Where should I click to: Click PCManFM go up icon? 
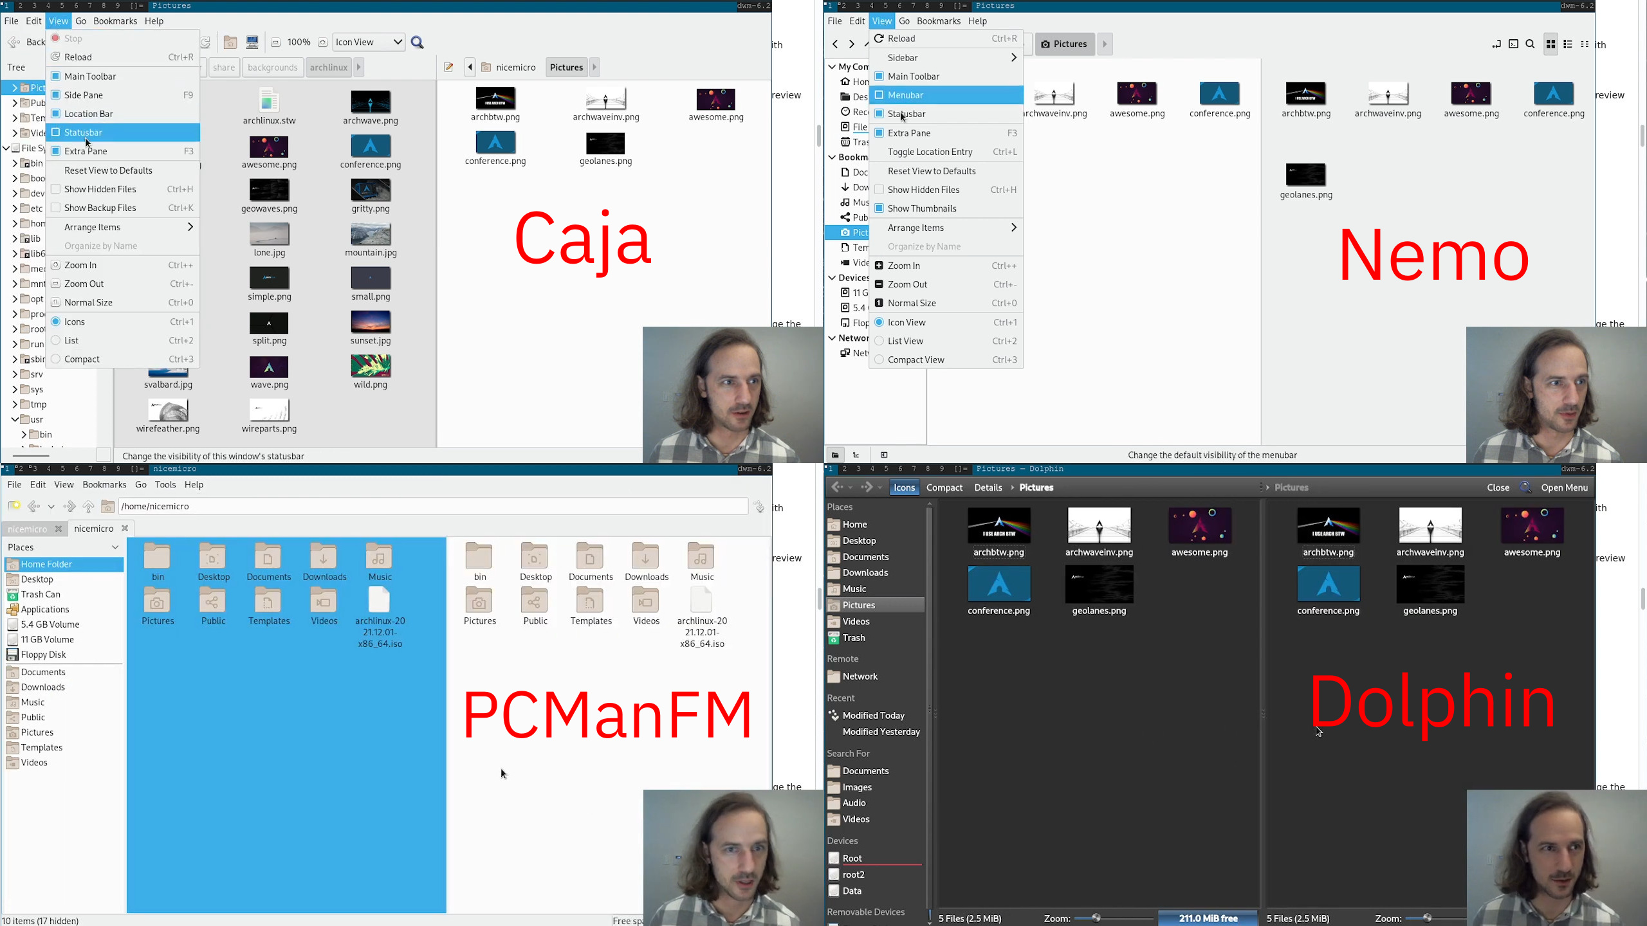pos(89,506)
